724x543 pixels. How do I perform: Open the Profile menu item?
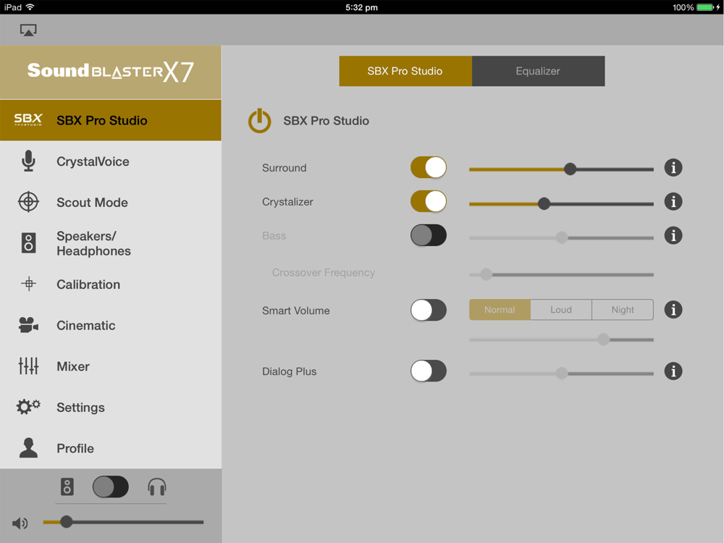point(110,448)
